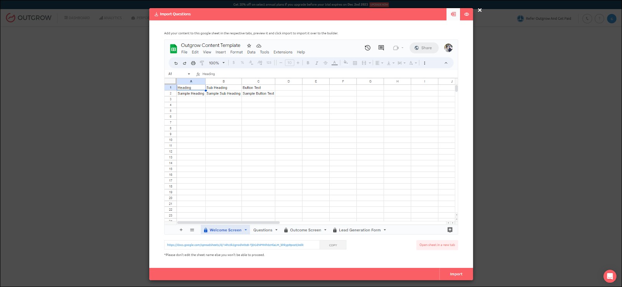622x287 pixels.
Task: Toggle the eye preview view in header
Action: click(466, 14)
